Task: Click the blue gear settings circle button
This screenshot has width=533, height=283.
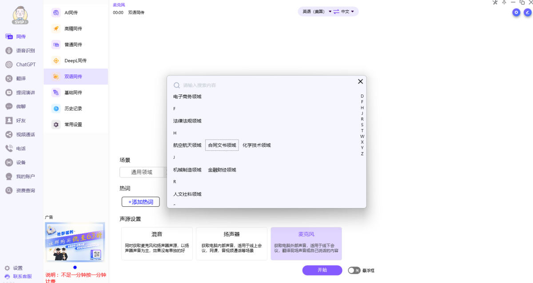Action: [516, 12]
